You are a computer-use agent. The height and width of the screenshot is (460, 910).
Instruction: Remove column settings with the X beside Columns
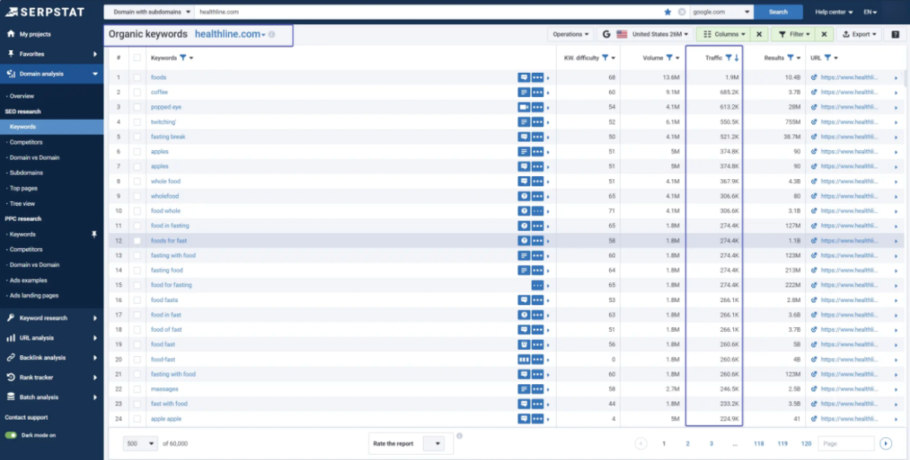point(759,34)
